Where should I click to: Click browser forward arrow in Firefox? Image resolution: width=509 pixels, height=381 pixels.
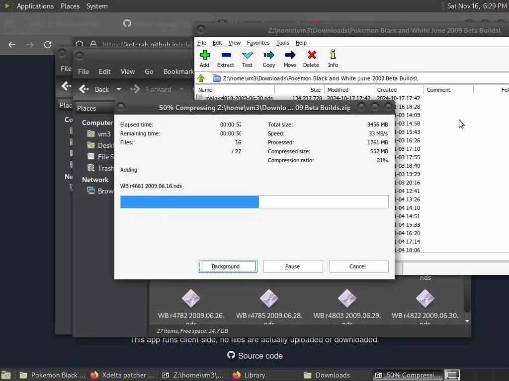[30, 45]
